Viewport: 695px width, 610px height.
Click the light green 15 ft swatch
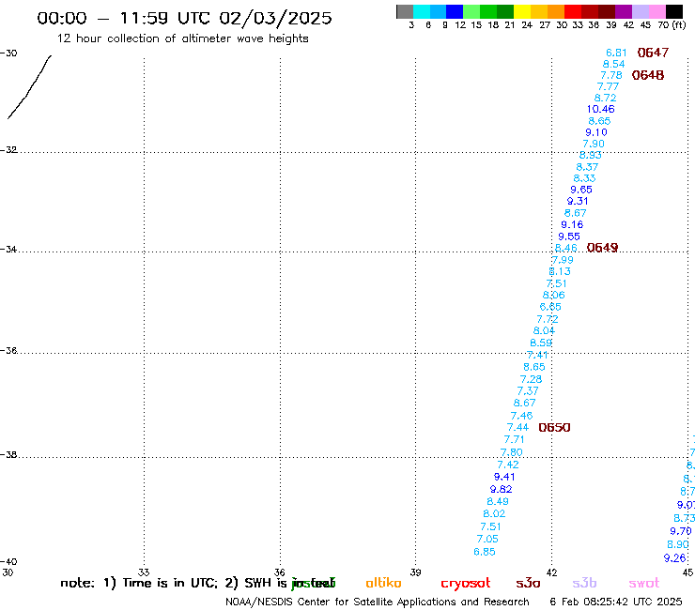471,12
